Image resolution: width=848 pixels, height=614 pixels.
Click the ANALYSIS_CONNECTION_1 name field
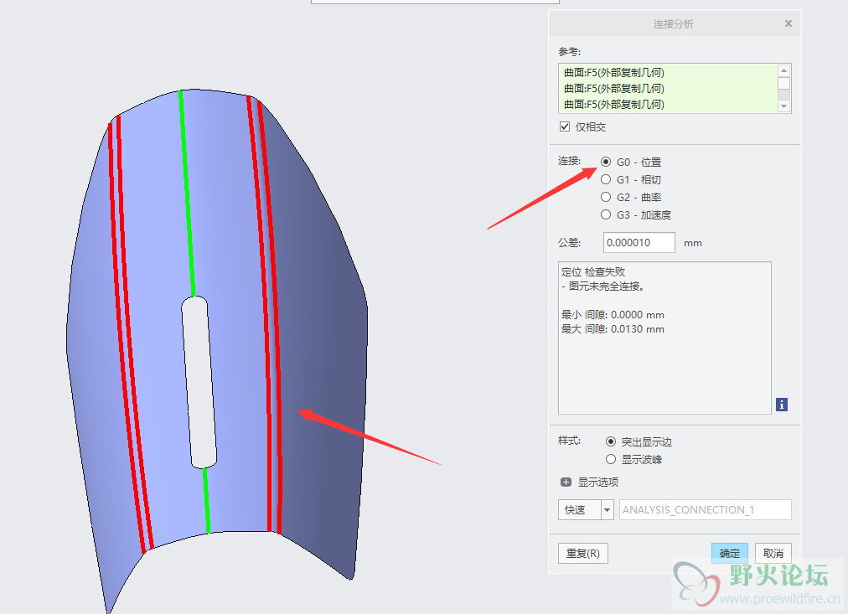pyautogui.click(x=705, y=509)
